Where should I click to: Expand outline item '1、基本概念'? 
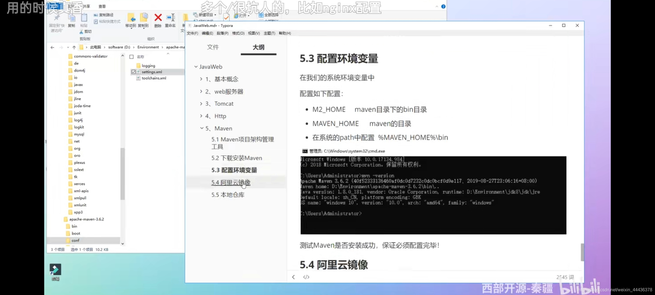coord(201,79)
